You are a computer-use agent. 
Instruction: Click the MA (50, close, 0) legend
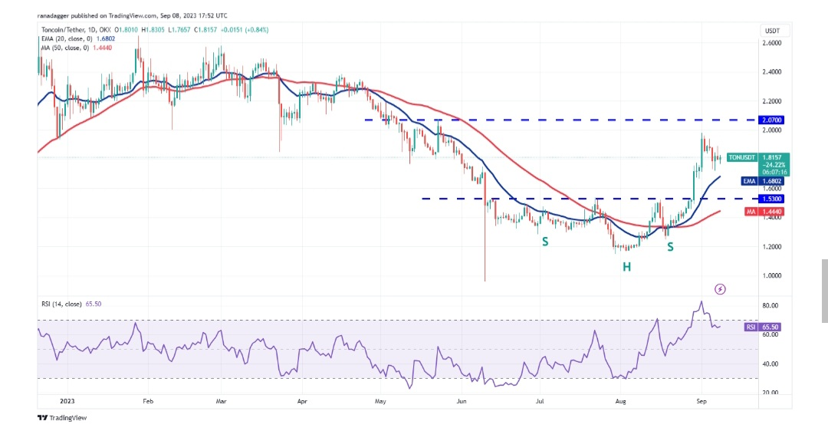pos(77,48)
